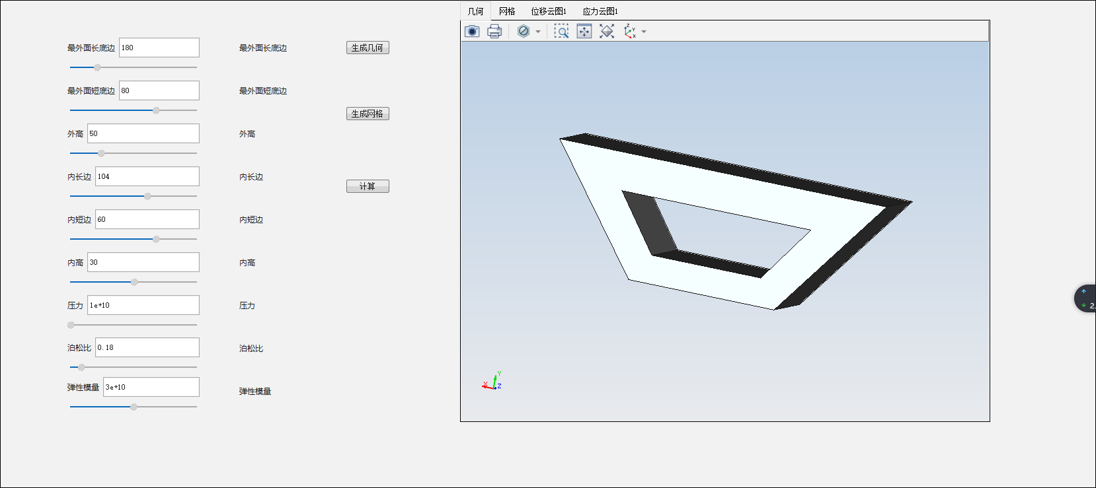Click the middle column 内长边 label
Viewport: 1096px width, 488px height.
click(251, 177)
